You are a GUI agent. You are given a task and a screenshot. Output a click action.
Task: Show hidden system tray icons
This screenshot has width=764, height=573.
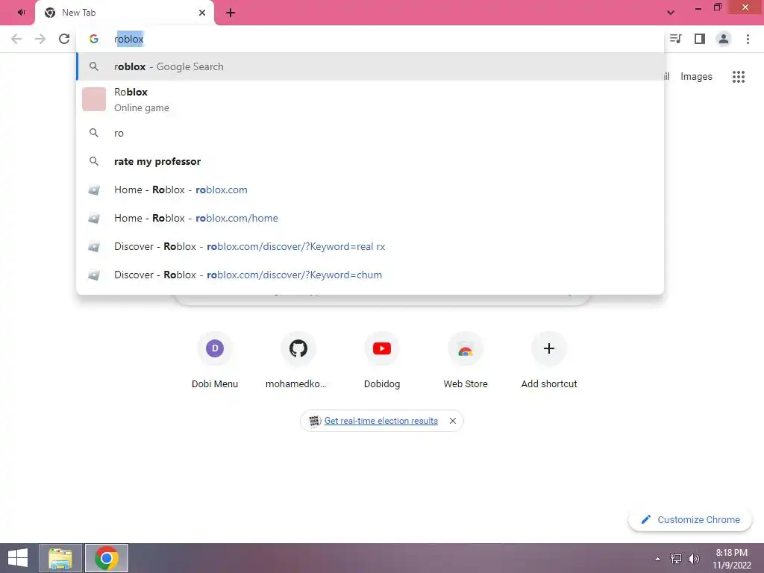[x=658, y=559]
